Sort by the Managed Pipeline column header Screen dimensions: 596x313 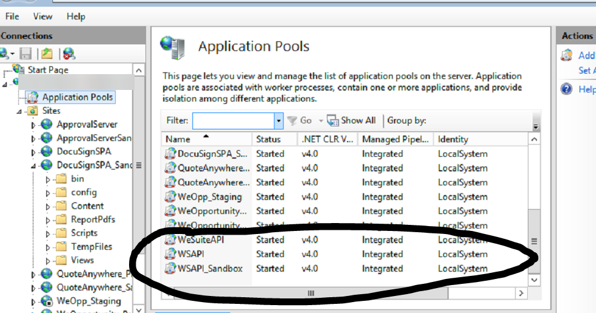(396, 139)
